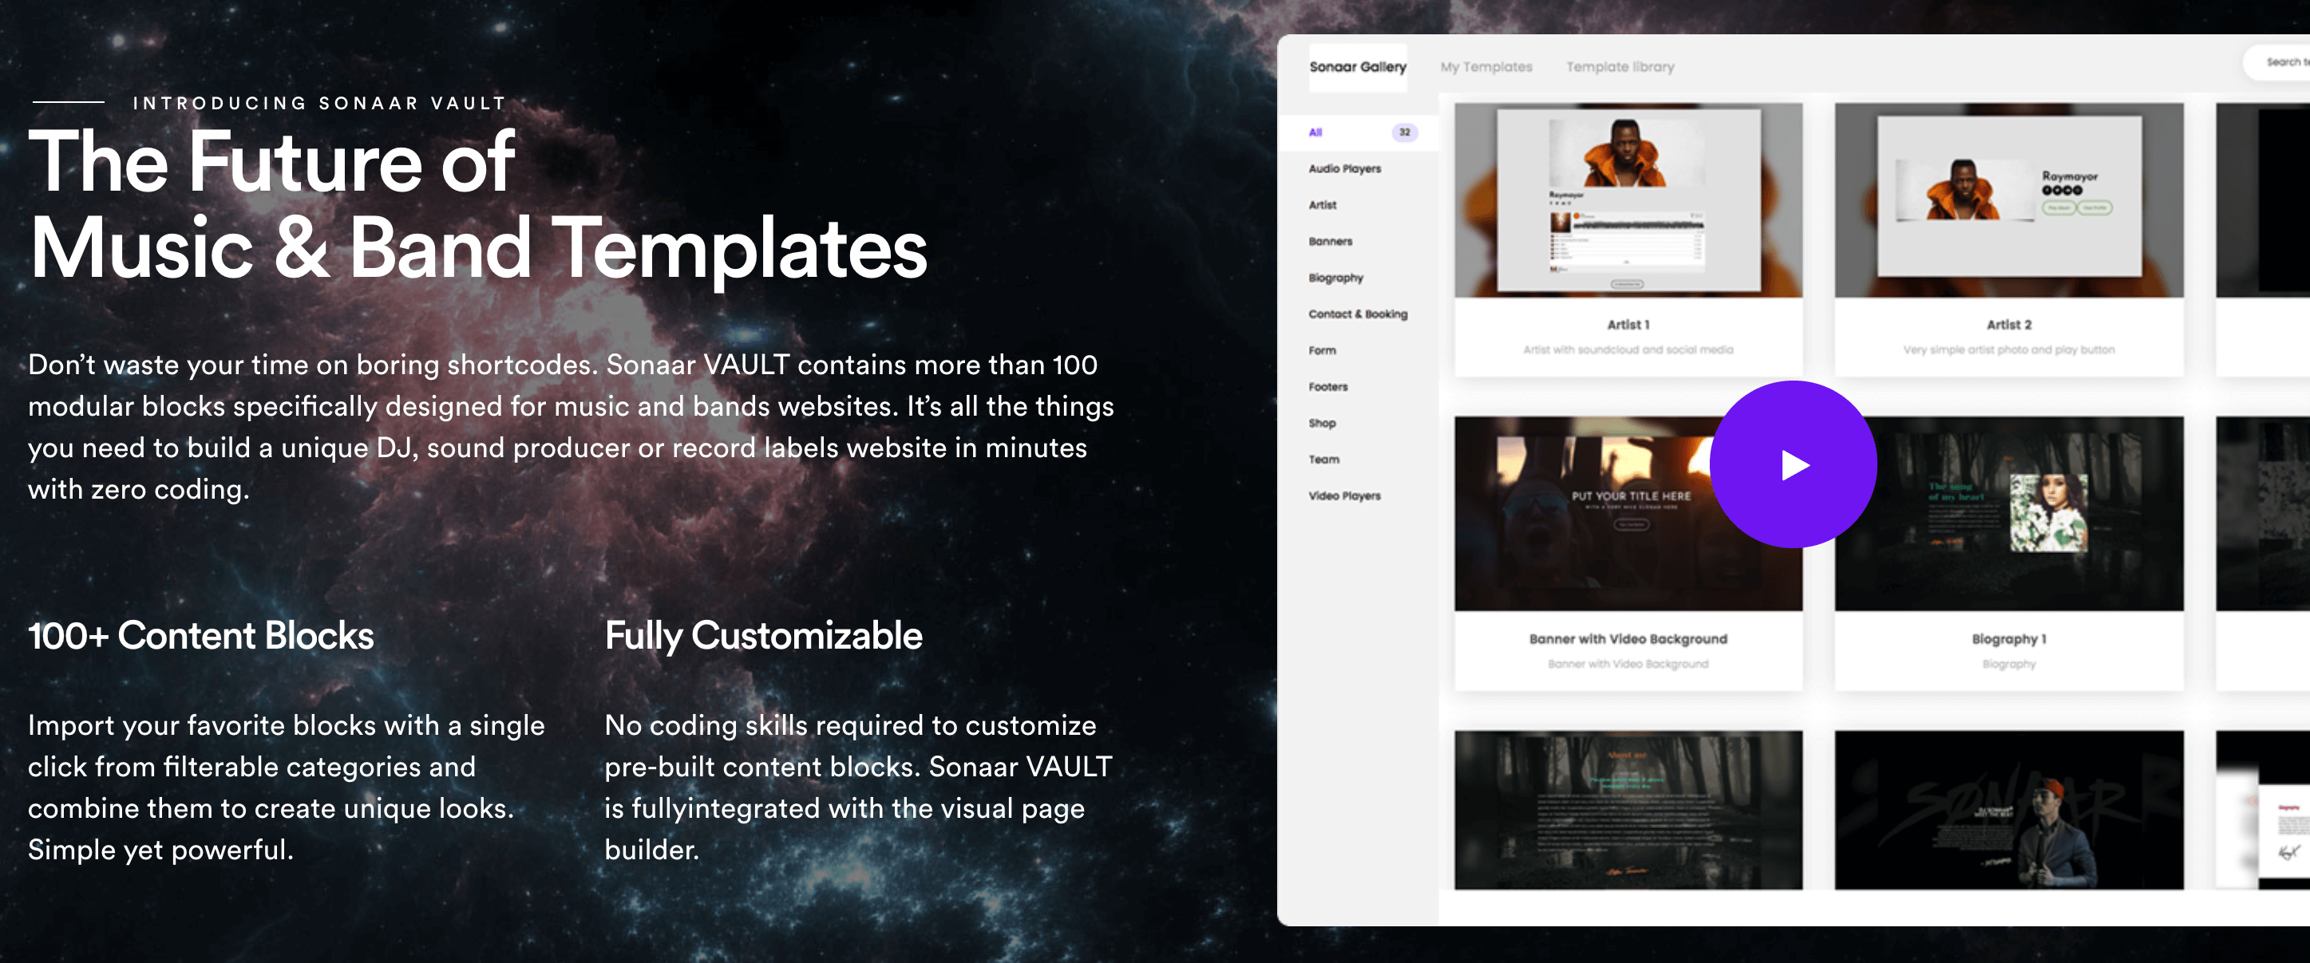Screen dimensions: 2310x963
Task: Click the 'Artist 1' title text
Action: coord(1628,325)
